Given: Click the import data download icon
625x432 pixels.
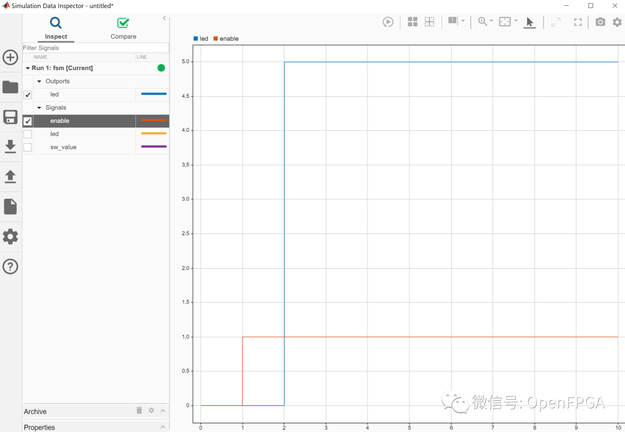Looking at the screenshot, I should 10,147.
